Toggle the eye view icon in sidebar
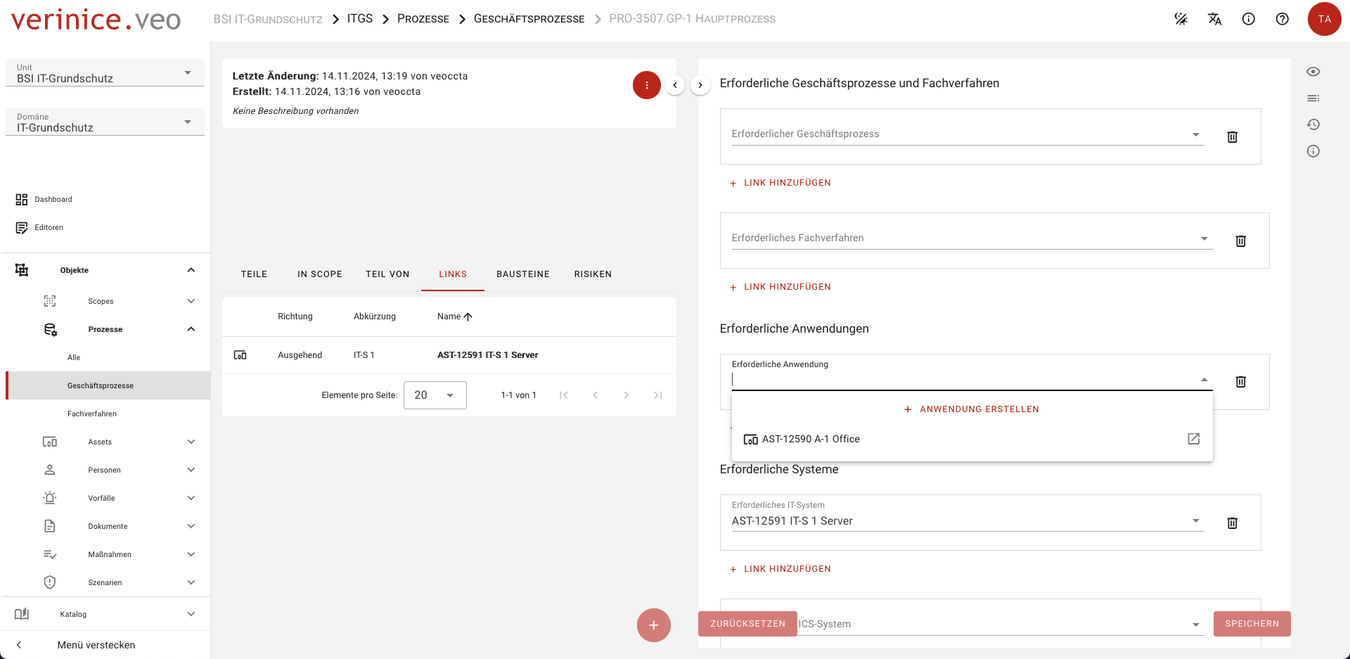 pyautogui.click(x=1313, y=72)
